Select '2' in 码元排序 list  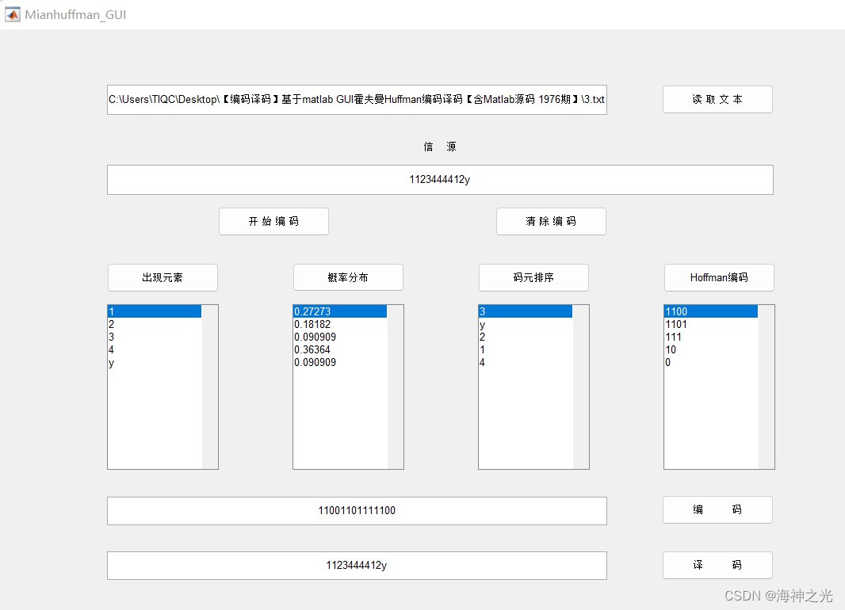click(526, 337)
